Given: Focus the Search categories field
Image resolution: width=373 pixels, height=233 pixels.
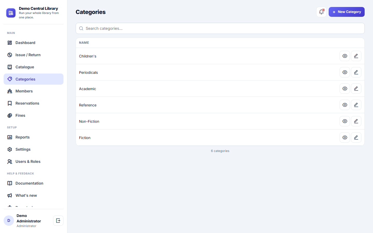Looking at the screenshot, I should [220, 28].
